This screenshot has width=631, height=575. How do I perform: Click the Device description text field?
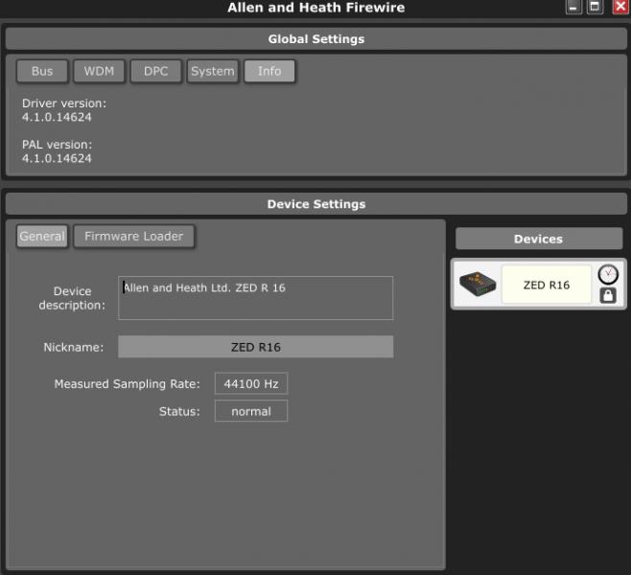pos(255,298)
